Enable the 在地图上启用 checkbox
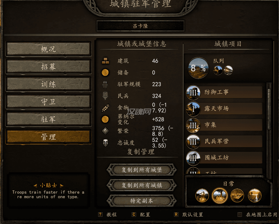This screenshot has width=279, height=224. pos(240,215)
